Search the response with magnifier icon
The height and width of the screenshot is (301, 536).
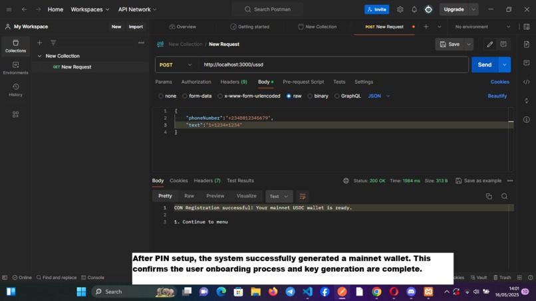point(504,197)
